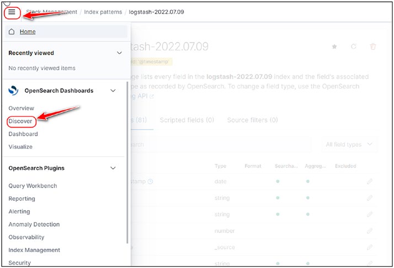Delete index pattern trash icon
394x268 pixels.
pos(373,46)
